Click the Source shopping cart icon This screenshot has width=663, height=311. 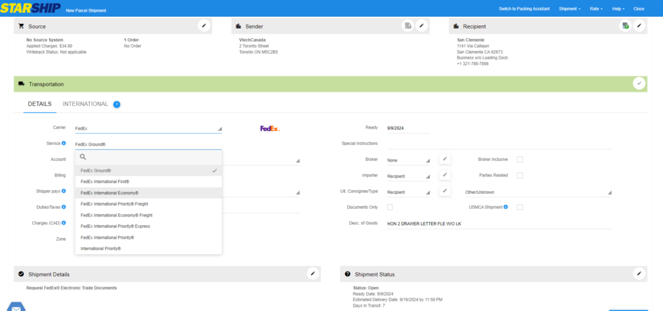(x=21, y=26)
